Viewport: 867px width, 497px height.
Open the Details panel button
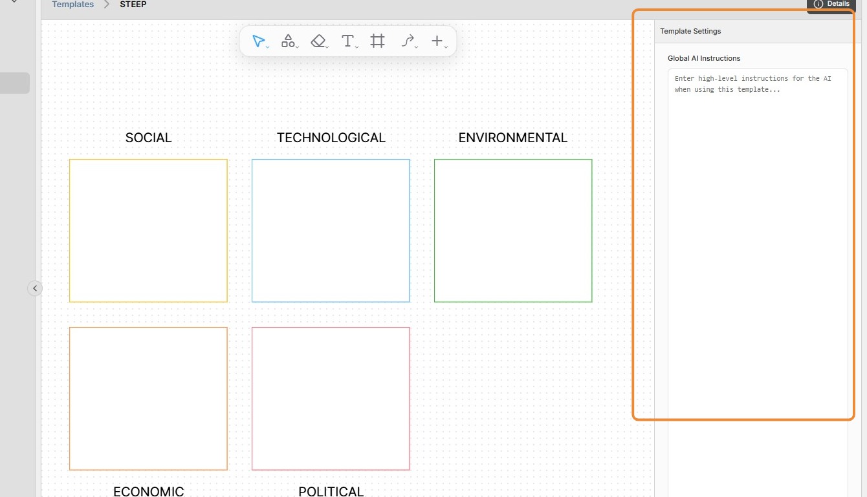(x=831, y=5)
